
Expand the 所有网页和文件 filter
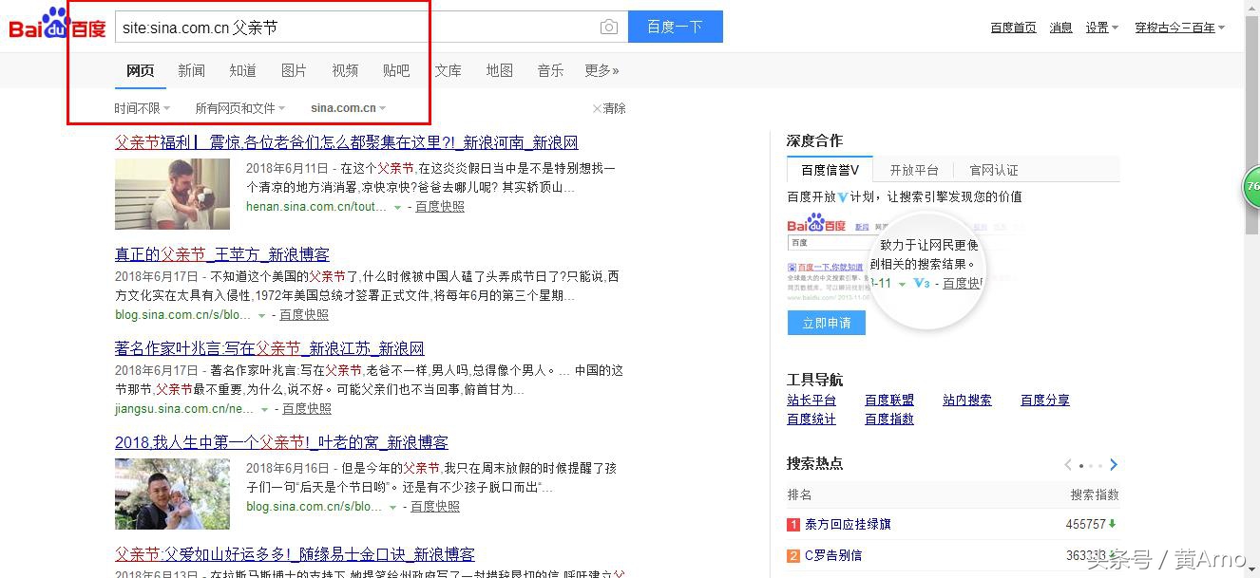point(240,108)
